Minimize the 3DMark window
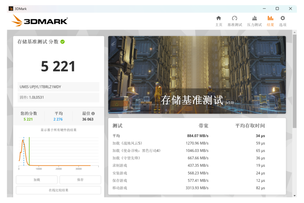 click(264, 8)
